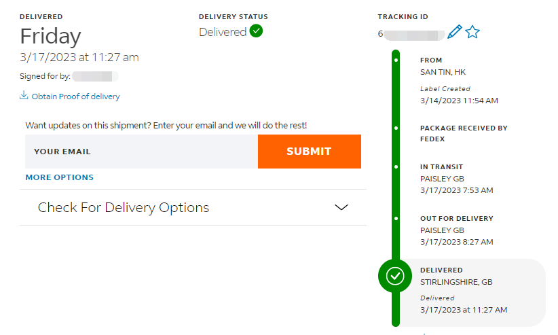Click the star icon to favorite shipment

click(472, 32)
